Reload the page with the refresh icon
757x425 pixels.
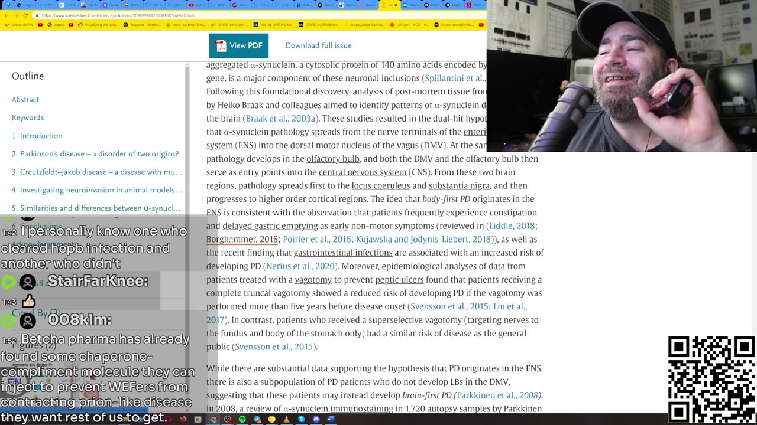[25, 15]
